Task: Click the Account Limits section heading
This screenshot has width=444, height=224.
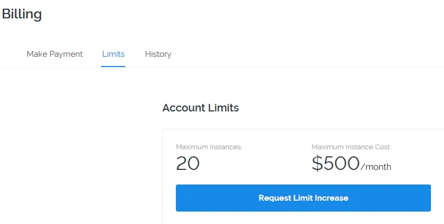Action: (200, 108)
